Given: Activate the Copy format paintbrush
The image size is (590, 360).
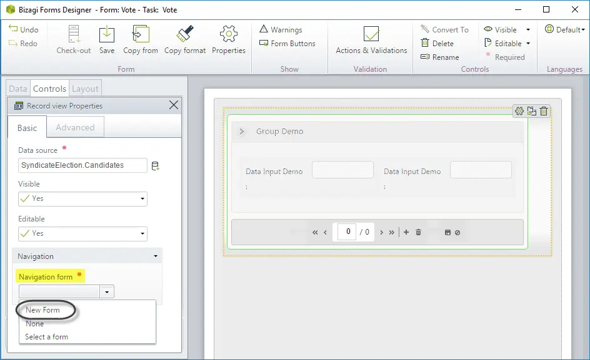Looking at the screenshot, I should 185,34.
